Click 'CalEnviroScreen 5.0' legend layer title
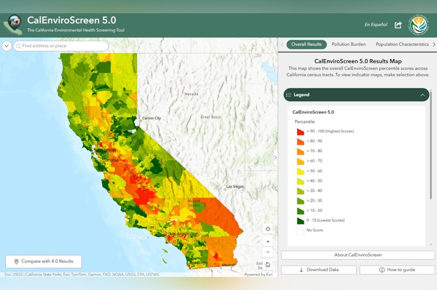This screenshot has width=437, height=290. pos(313,112)
